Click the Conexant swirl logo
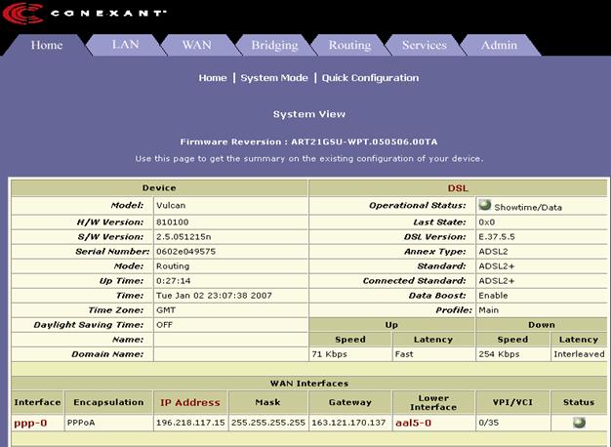 click(22, 14)
